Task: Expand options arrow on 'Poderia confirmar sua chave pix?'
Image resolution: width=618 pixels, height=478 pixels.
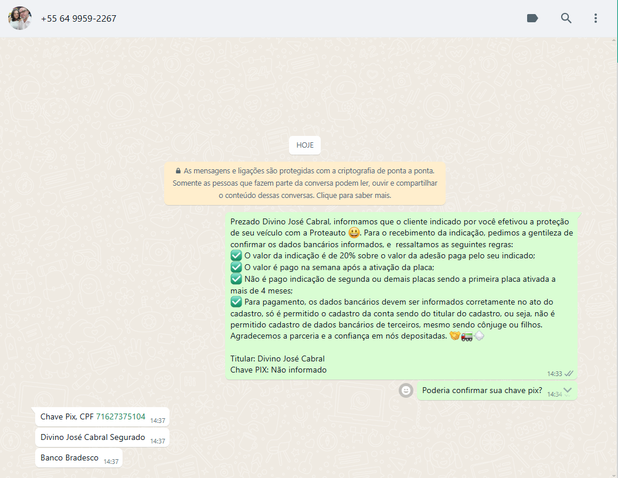Action: (567, 390)
